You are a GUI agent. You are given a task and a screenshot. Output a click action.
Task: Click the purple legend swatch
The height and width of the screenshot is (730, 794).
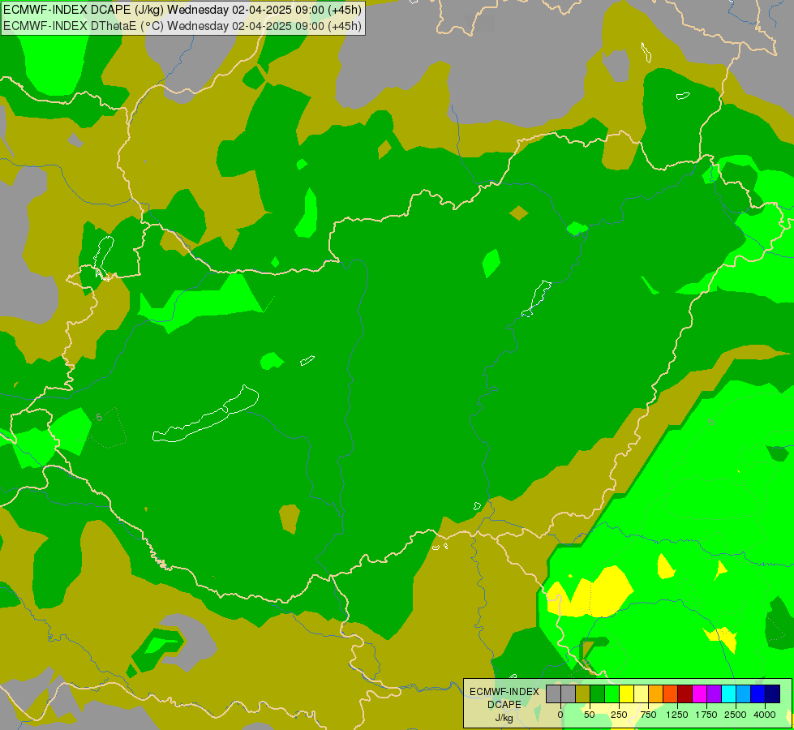715,694
